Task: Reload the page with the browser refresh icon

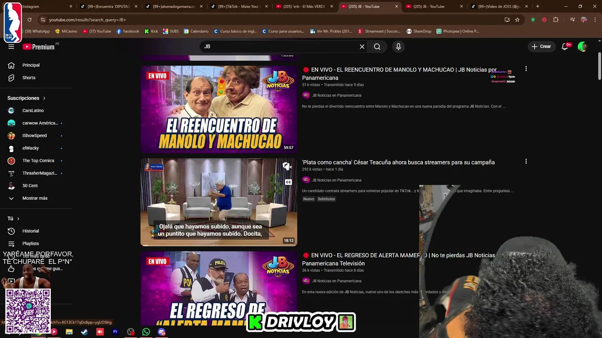Action: coord(29,20)
